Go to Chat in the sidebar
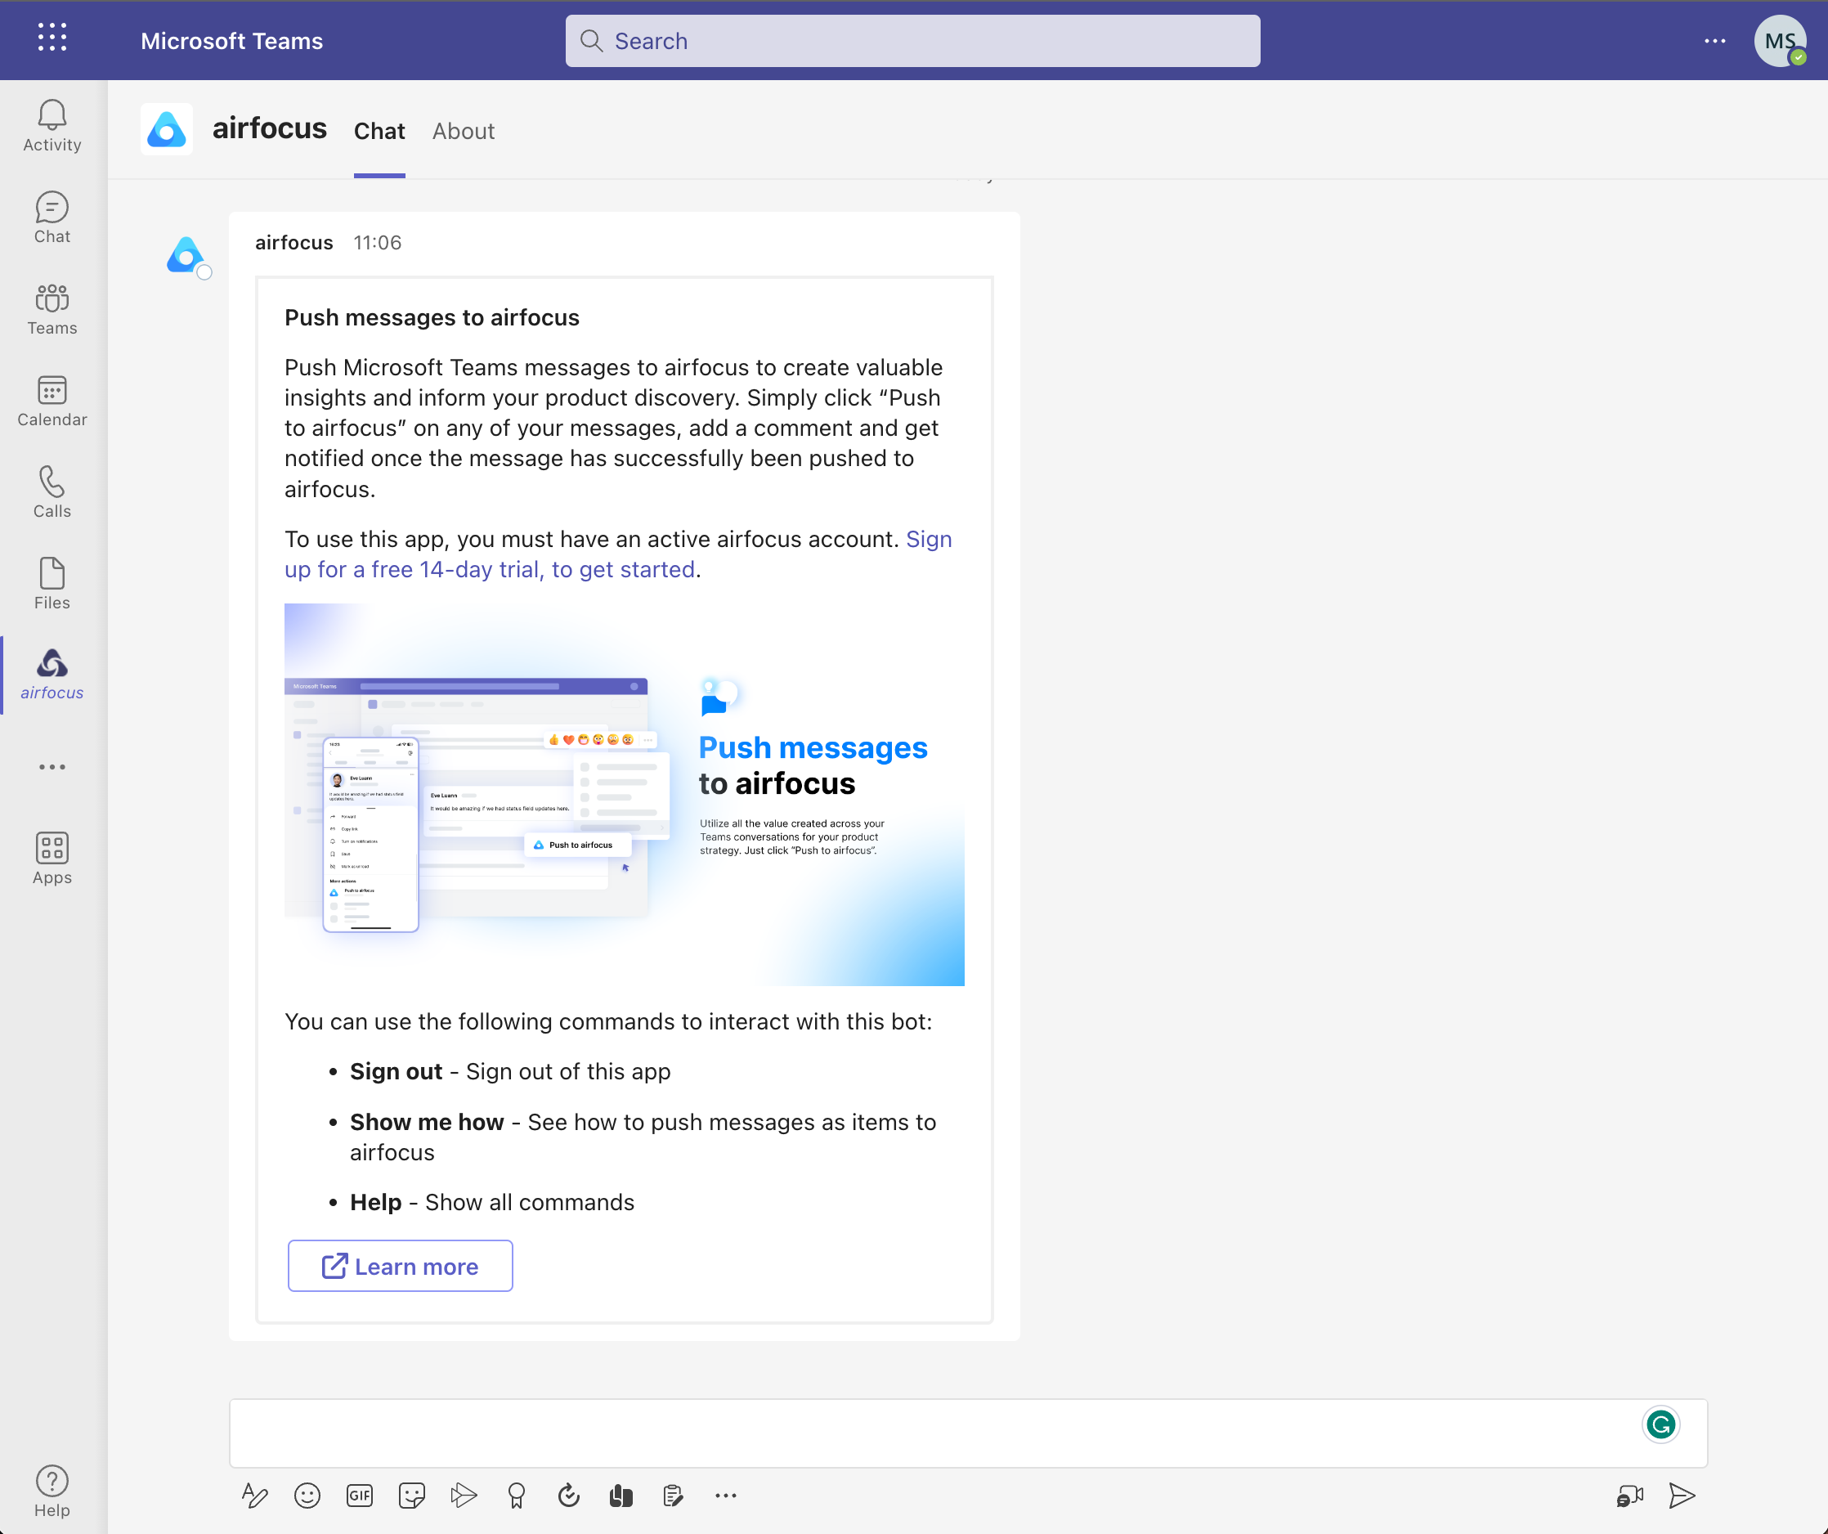This screenshot has height=1534, width=1828. (x=52, y=218)
